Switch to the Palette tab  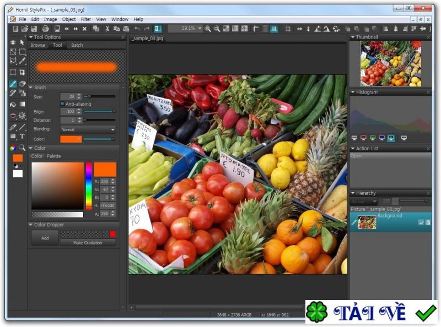pyautogui.click(x=53, y=156)
